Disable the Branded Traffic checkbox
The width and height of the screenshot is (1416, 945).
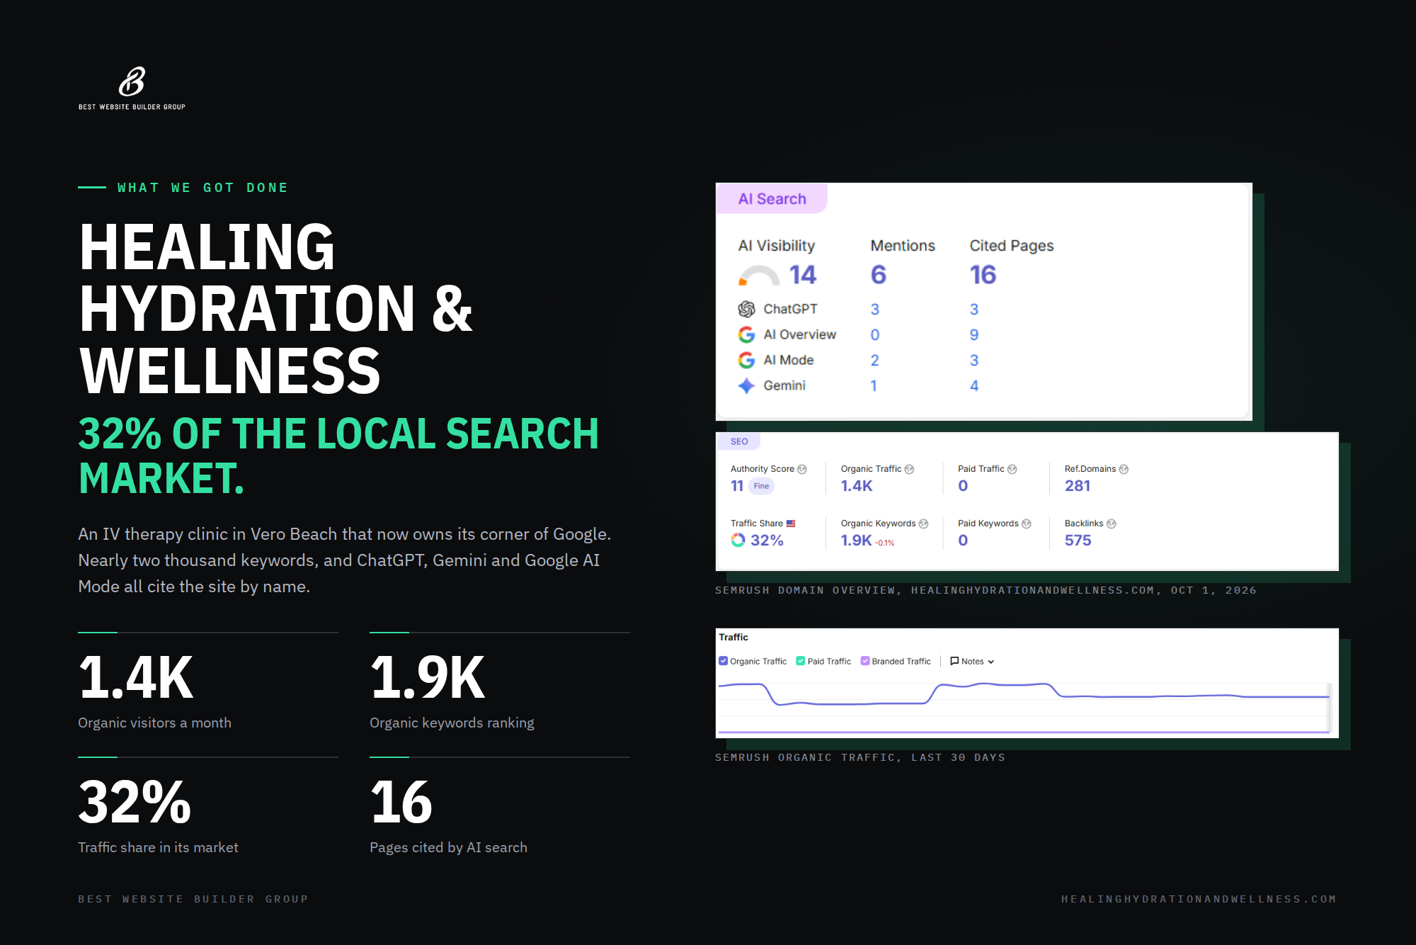coord(865,661)
